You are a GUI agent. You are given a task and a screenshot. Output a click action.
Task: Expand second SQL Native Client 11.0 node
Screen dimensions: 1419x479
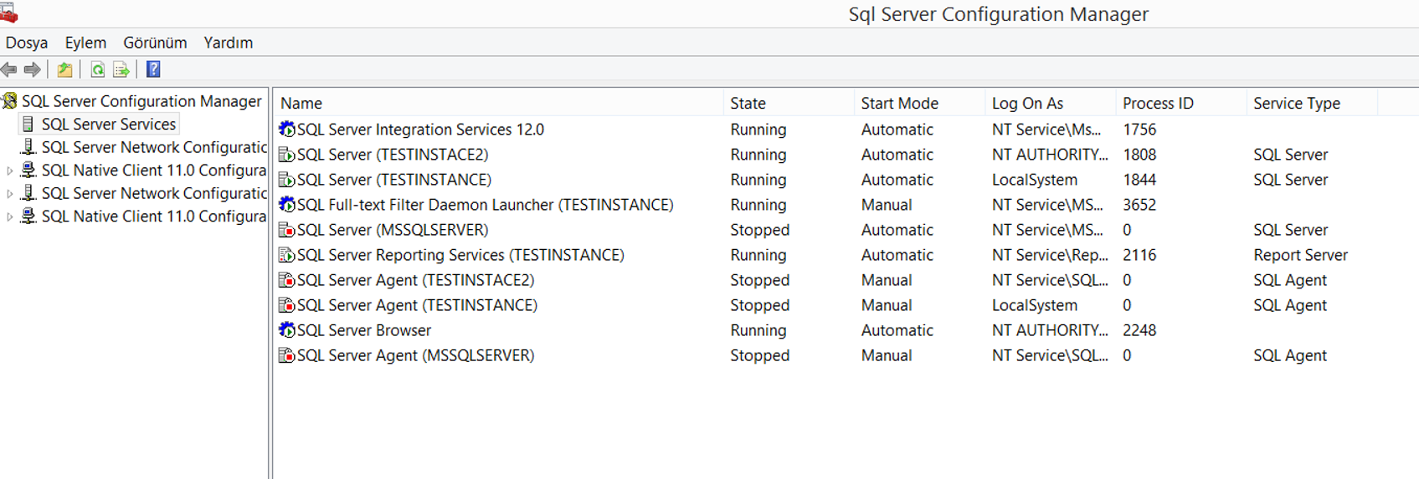click(9, 217)
